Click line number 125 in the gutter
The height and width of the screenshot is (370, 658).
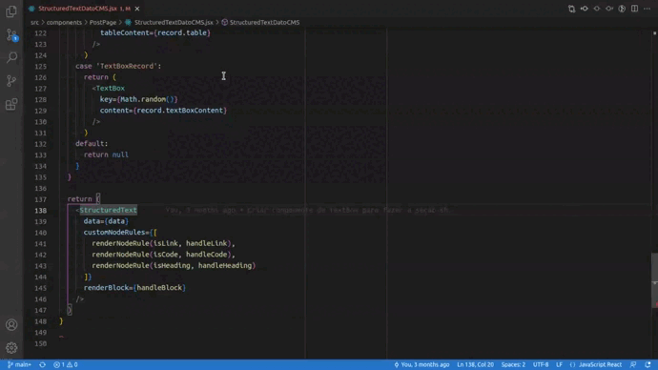(41, 67)
